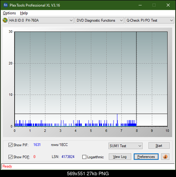The width and height of the screenshot is (176, 177).
Task: Open the Preferences button
Action: (146, 157)
